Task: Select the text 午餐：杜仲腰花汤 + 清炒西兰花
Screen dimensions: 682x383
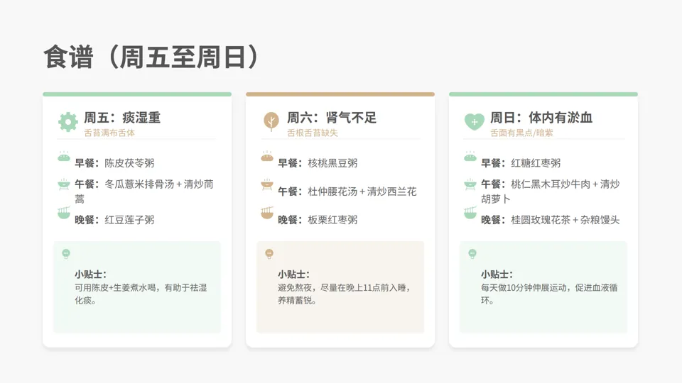Action: click(347, 191)
